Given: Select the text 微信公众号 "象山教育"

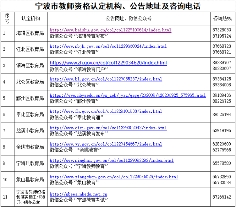Looking at the screenshot, I should click(x=74, y=183).
